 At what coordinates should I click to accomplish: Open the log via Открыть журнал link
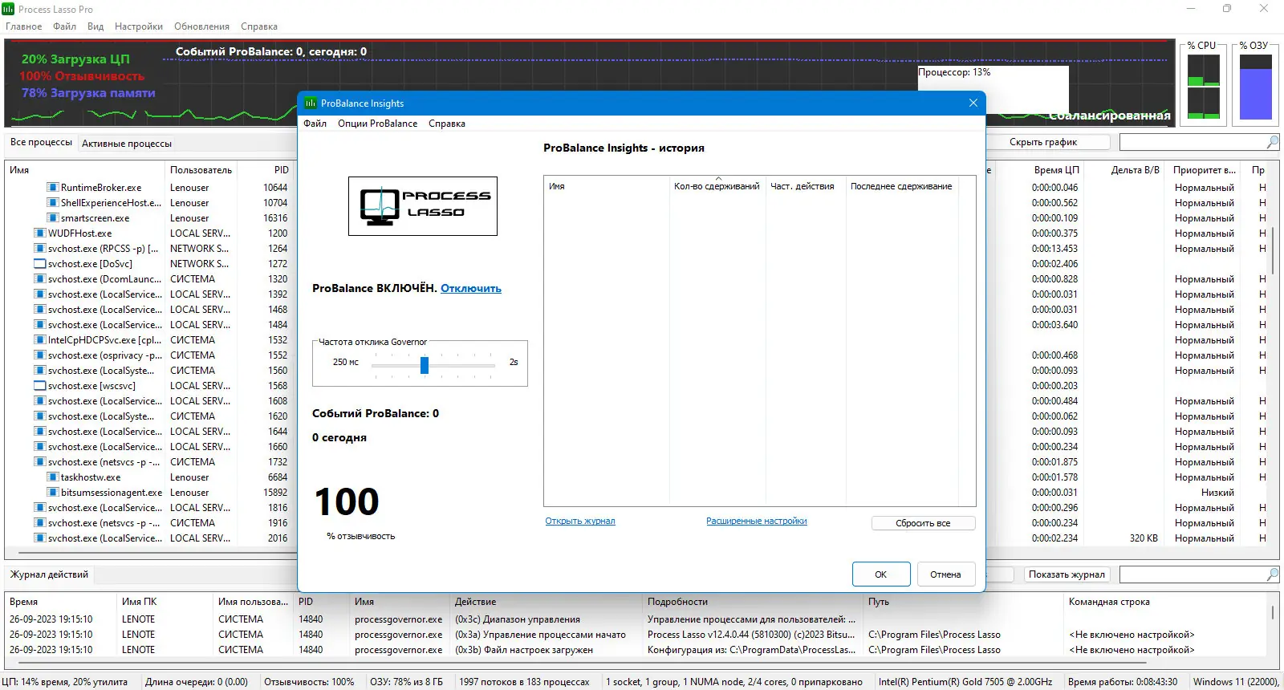tap(580, 522)
